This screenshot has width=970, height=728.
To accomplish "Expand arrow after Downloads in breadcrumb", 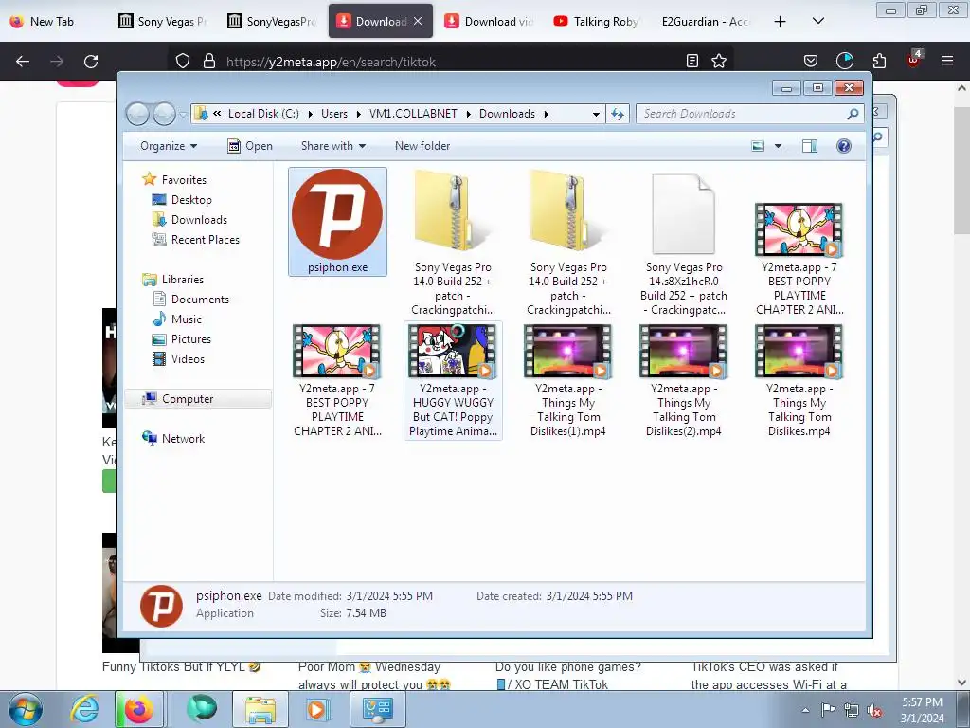I will tap(547, 114).
